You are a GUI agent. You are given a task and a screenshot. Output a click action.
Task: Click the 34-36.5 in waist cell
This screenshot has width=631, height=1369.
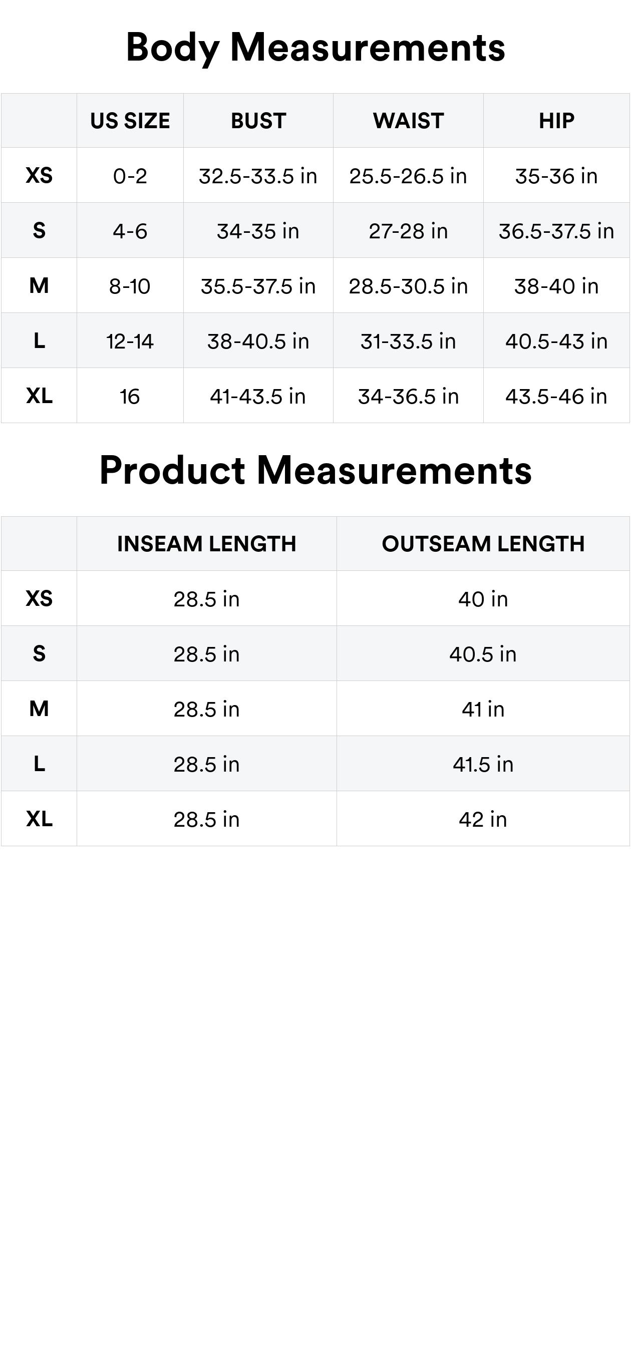click(x=408, y=397)
